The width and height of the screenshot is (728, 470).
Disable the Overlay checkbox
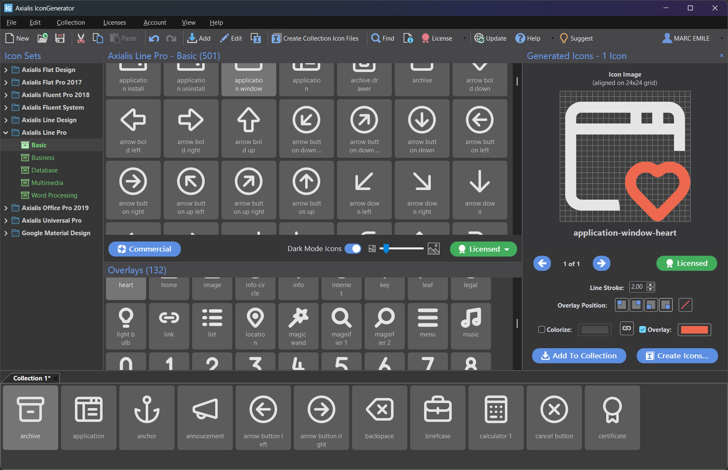(642, 329)
